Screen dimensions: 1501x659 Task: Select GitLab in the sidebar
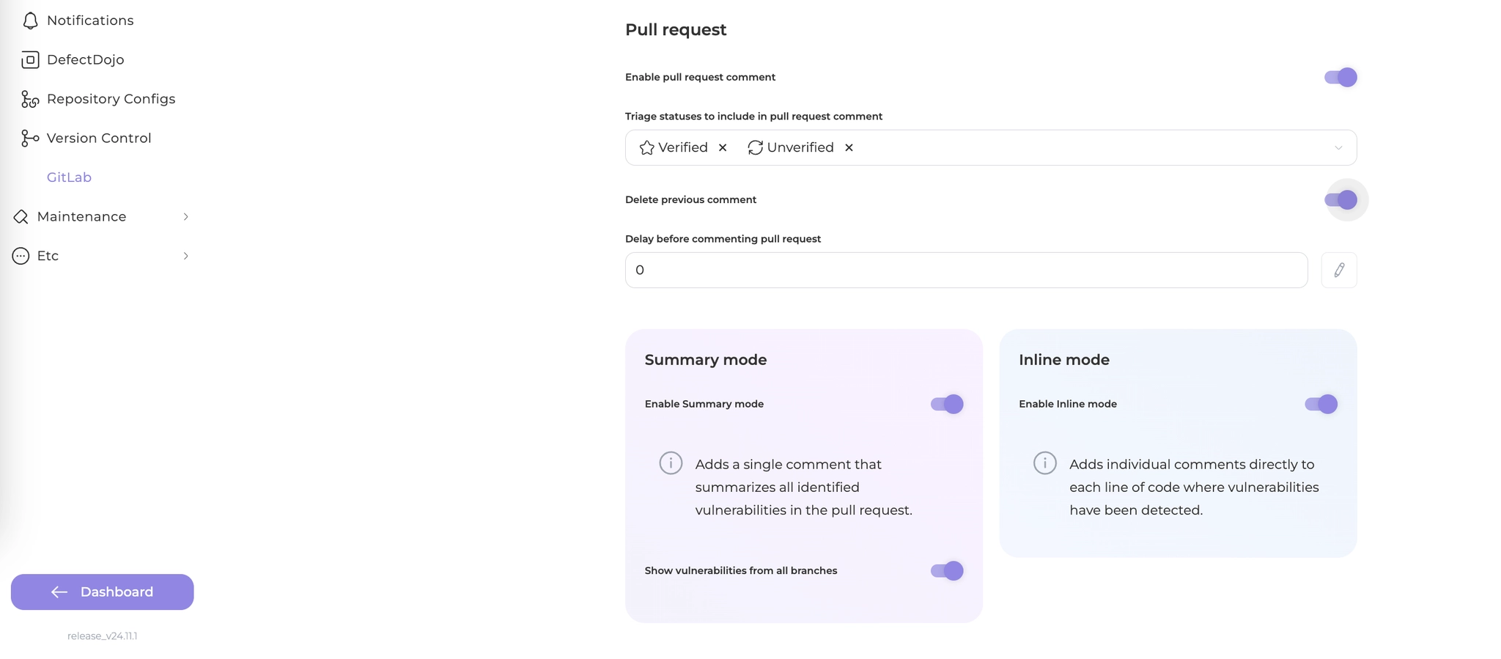click(x=69, y=177)
